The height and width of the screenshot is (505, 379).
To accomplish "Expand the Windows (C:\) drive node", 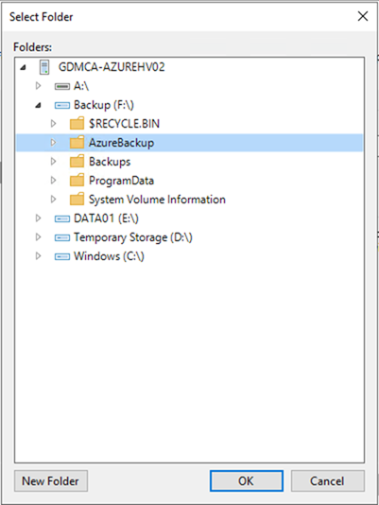I will point(39,256).
